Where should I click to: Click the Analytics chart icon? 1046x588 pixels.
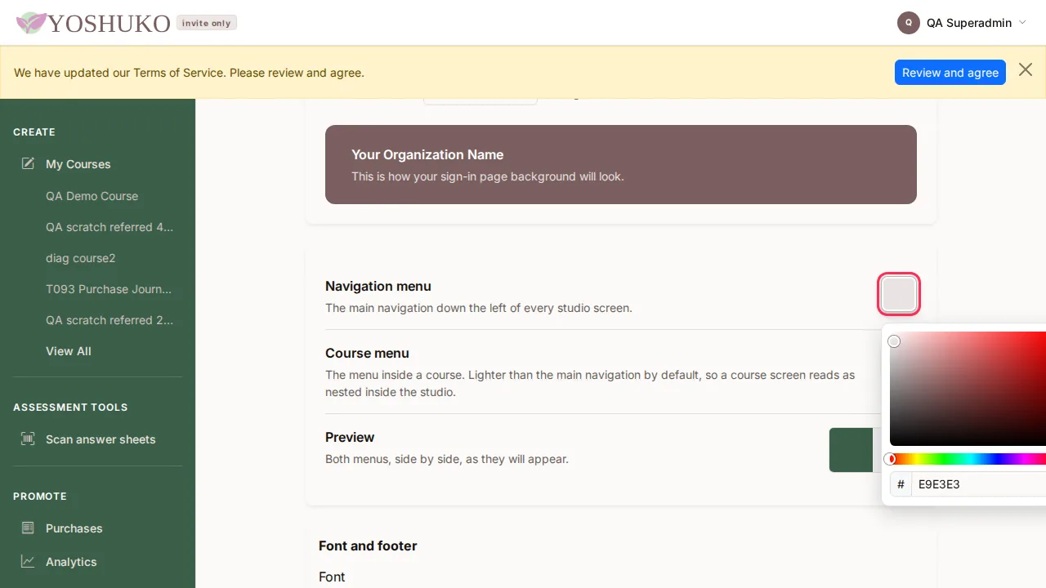(28, 561)
